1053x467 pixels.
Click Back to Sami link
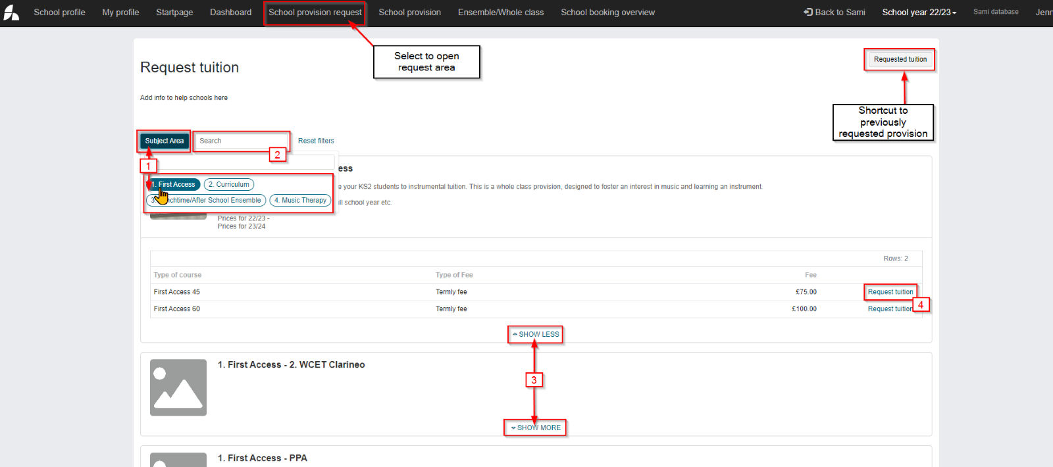click(x=835, y=12)
